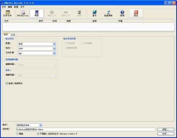Switch to the 工作 (Jobs) tab

tap(13, 35)
